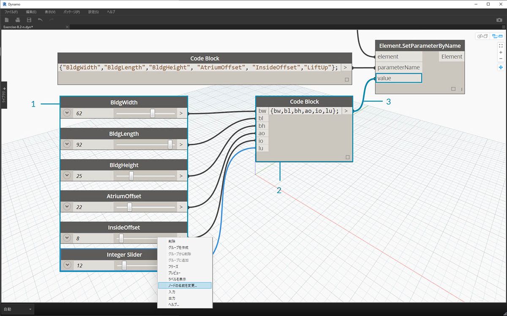Click the BldgHeight slider output port

pos(181,176)
